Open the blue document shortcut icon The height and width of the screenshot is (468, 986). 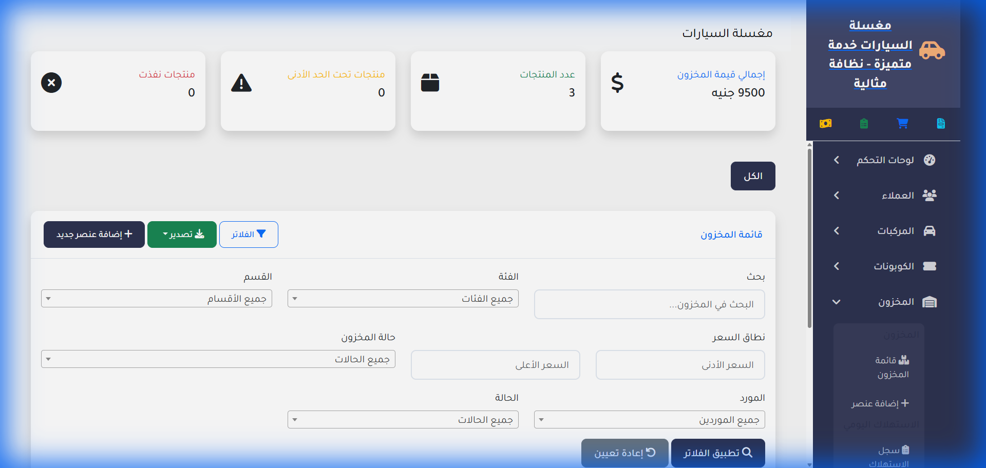941,123
